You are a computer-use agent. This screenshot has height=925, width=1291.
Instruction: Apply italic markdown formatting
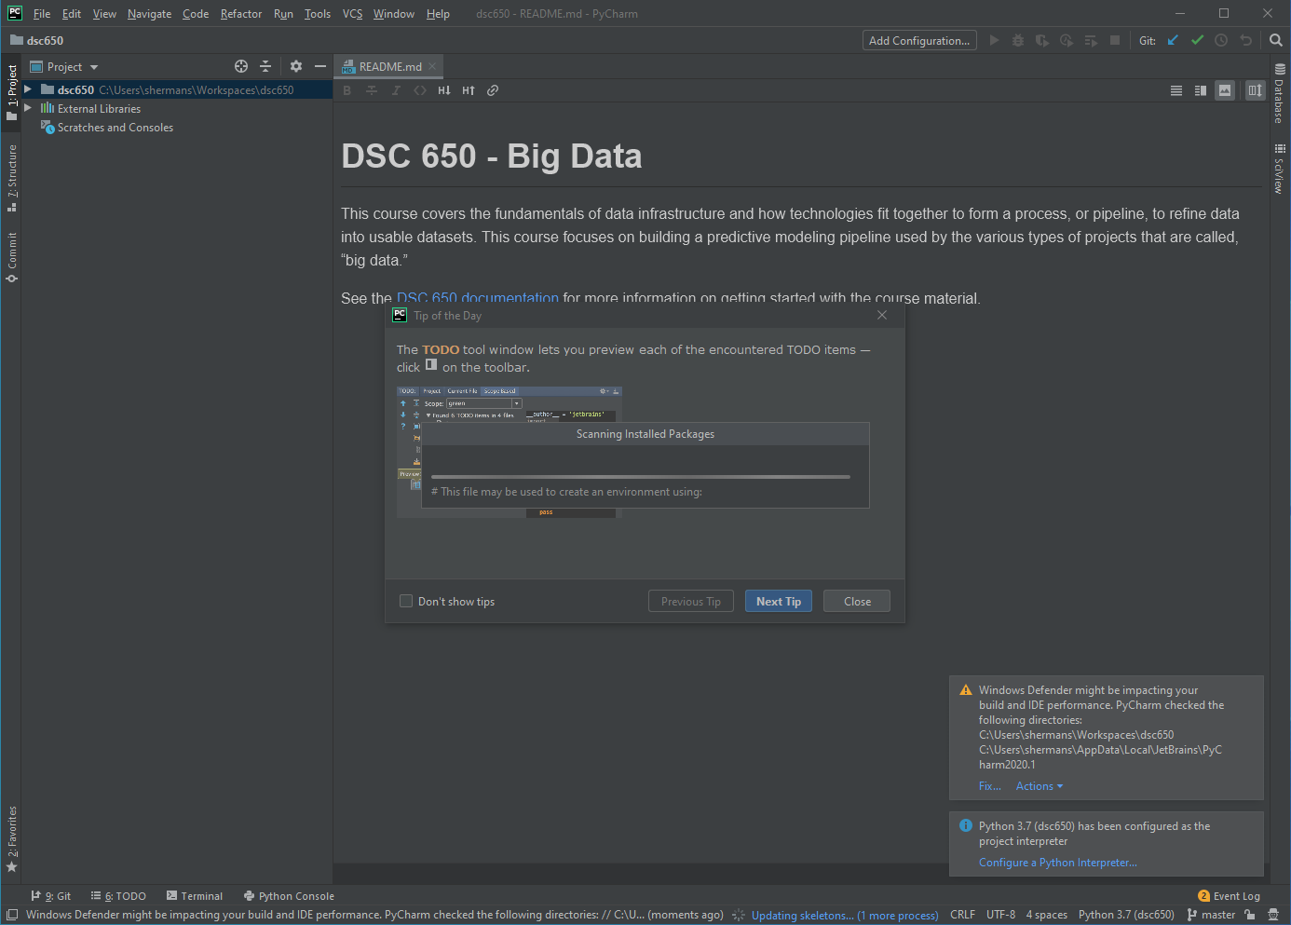click(x=396, y=90)
